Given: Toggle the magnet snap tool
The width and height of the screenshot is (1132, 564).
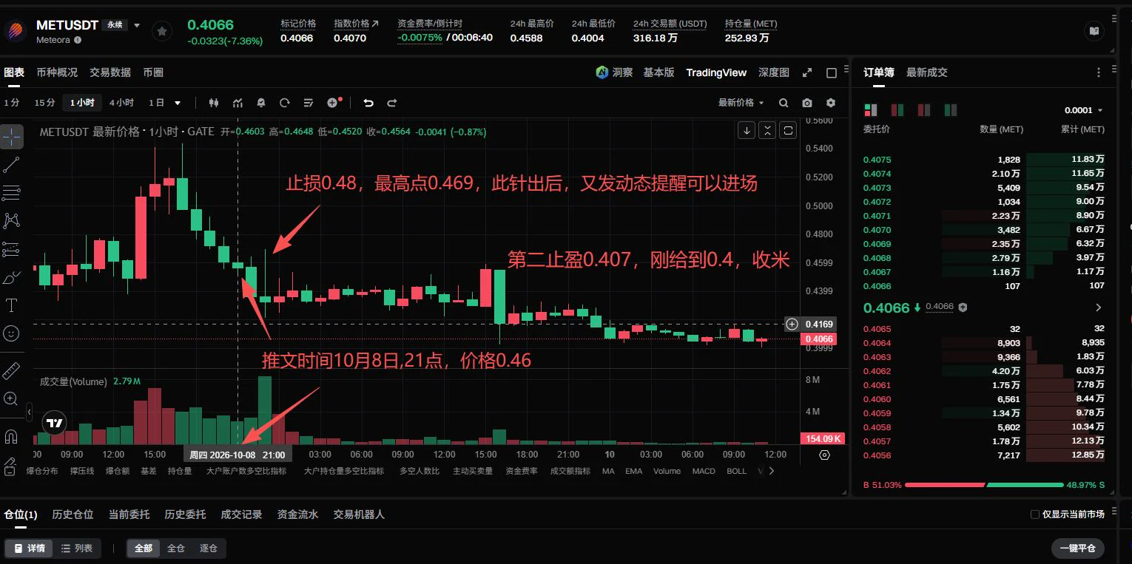Looking at the screenshot, I should (12, 435).
